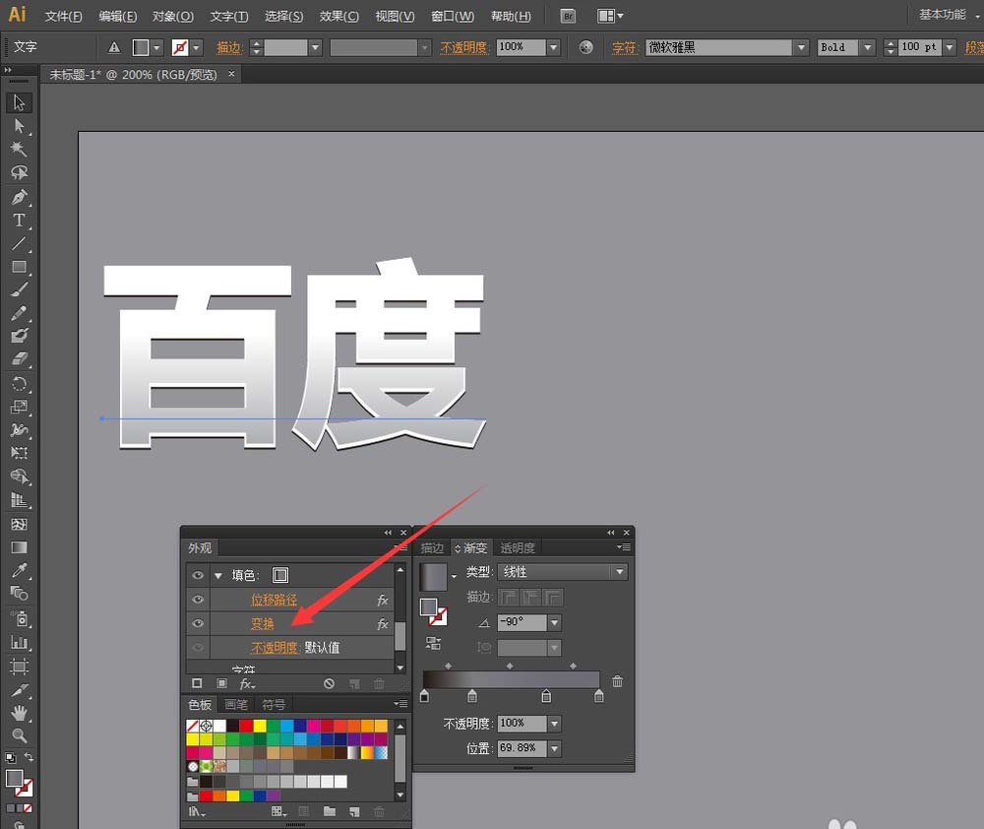The width and height of the screenshot is (984, 829).
Task: Open the gradient type 线性 dropdown
Action: pos(619,572)
